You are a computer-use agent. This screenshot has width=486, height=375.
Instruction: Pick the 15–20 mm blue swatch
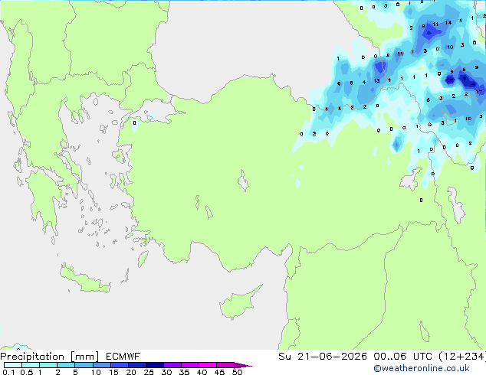(x=119, y=365)
